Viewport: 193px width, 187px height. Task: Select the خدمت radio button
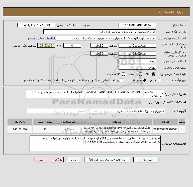coord(140,74)
